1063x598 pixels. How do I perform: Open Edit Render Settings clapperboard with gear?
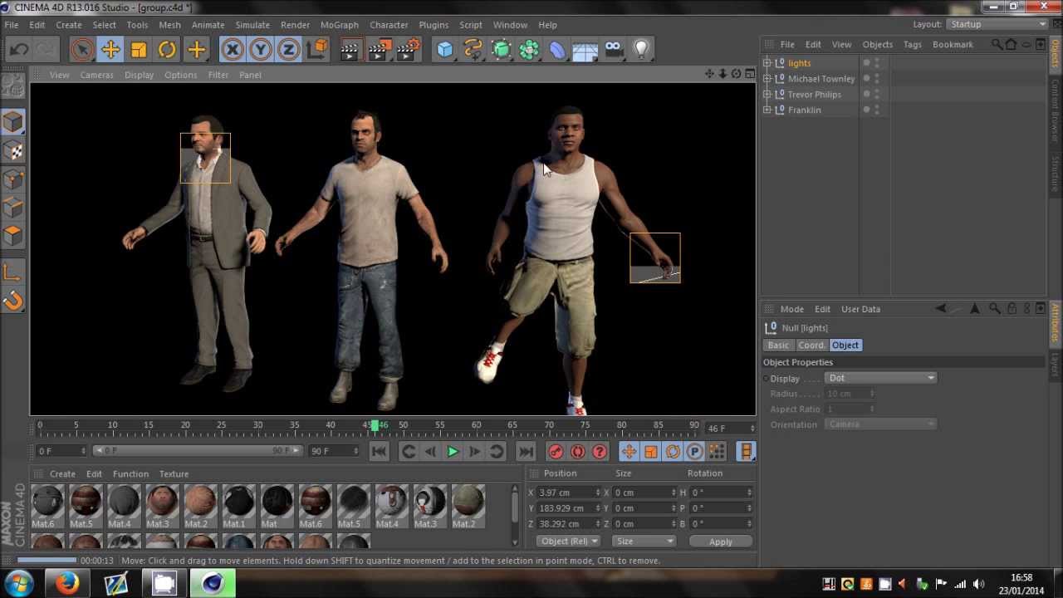(407, 50)
